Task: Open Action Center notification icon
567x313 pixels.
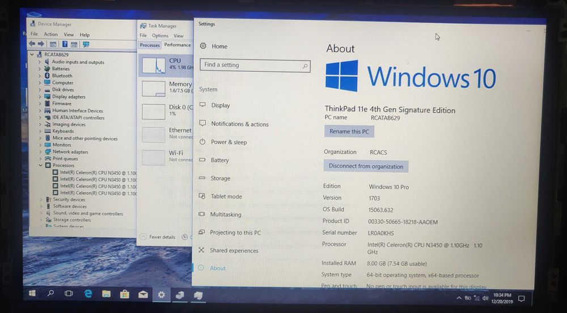Action: 522,298
